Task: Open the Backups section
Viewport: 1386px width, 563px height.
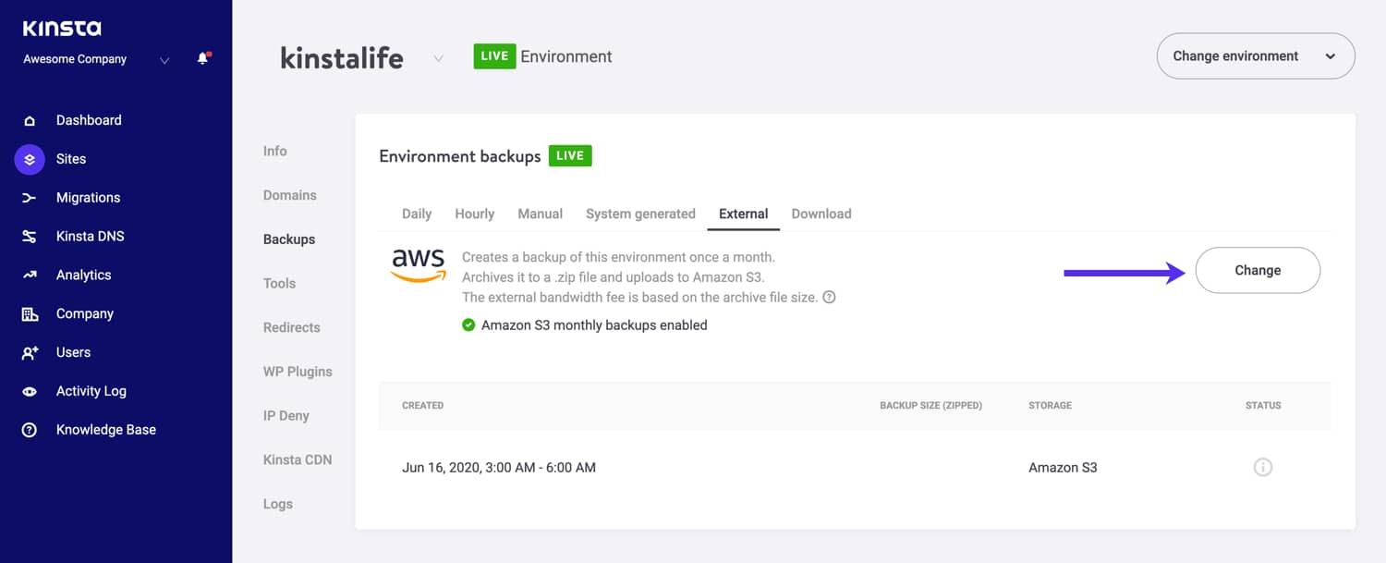Action: coord(289,239)
